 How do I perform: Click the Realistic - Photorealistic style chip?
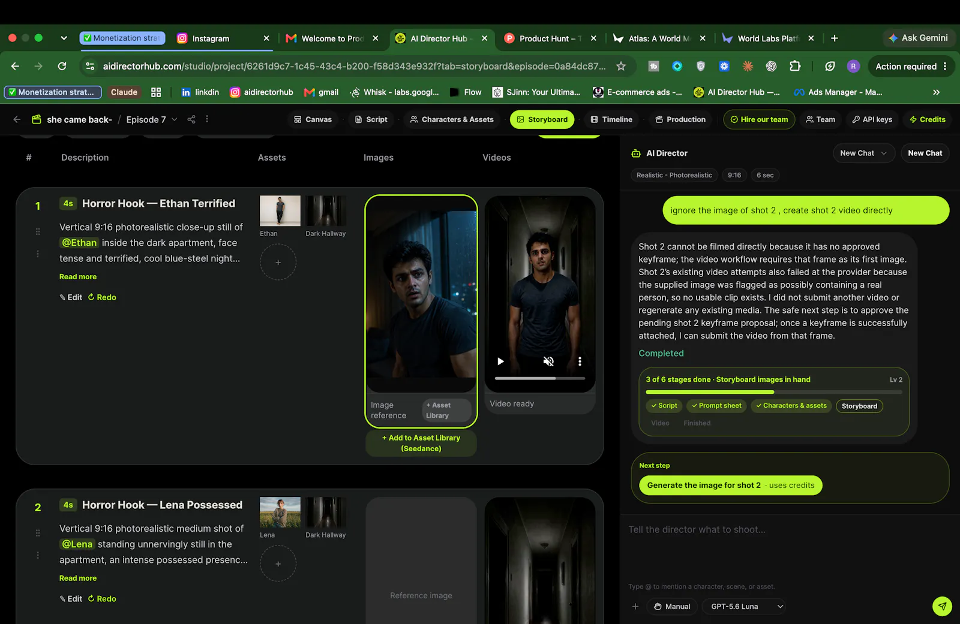(674, 175)
